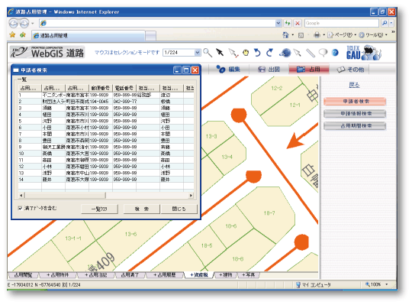Screen dimensions: 412x305
Task: Choose the black arrow selection tool
Action: point(220,53)
